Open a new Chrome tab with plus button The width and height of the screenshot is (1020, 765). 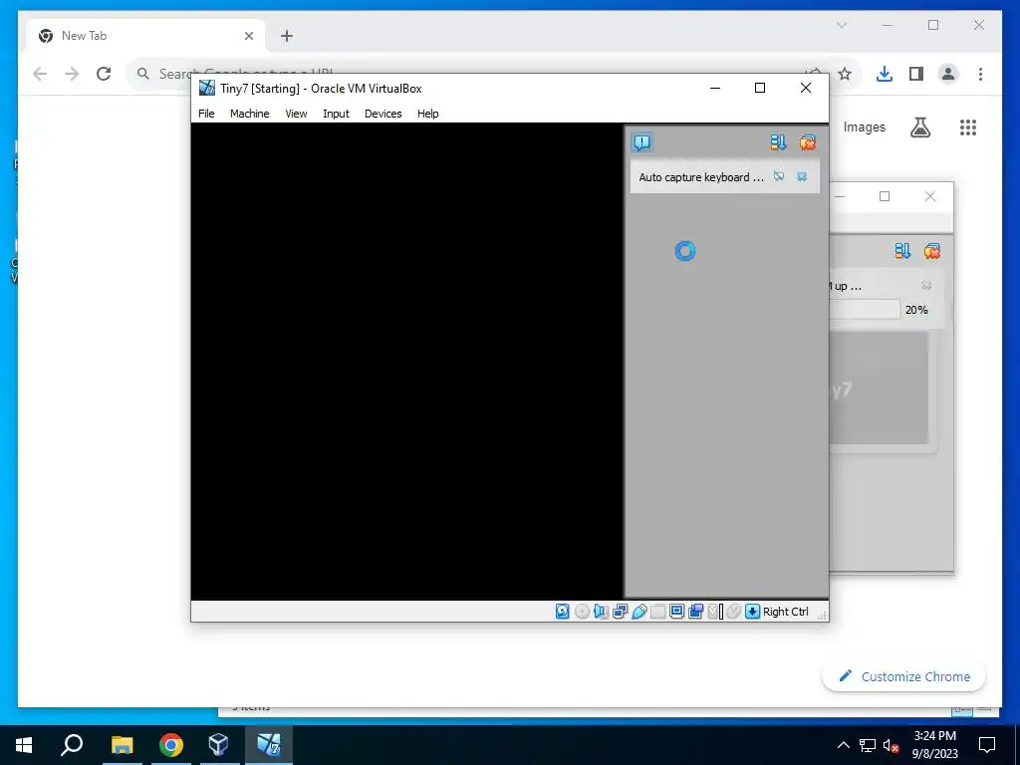[x=287, y=36]
